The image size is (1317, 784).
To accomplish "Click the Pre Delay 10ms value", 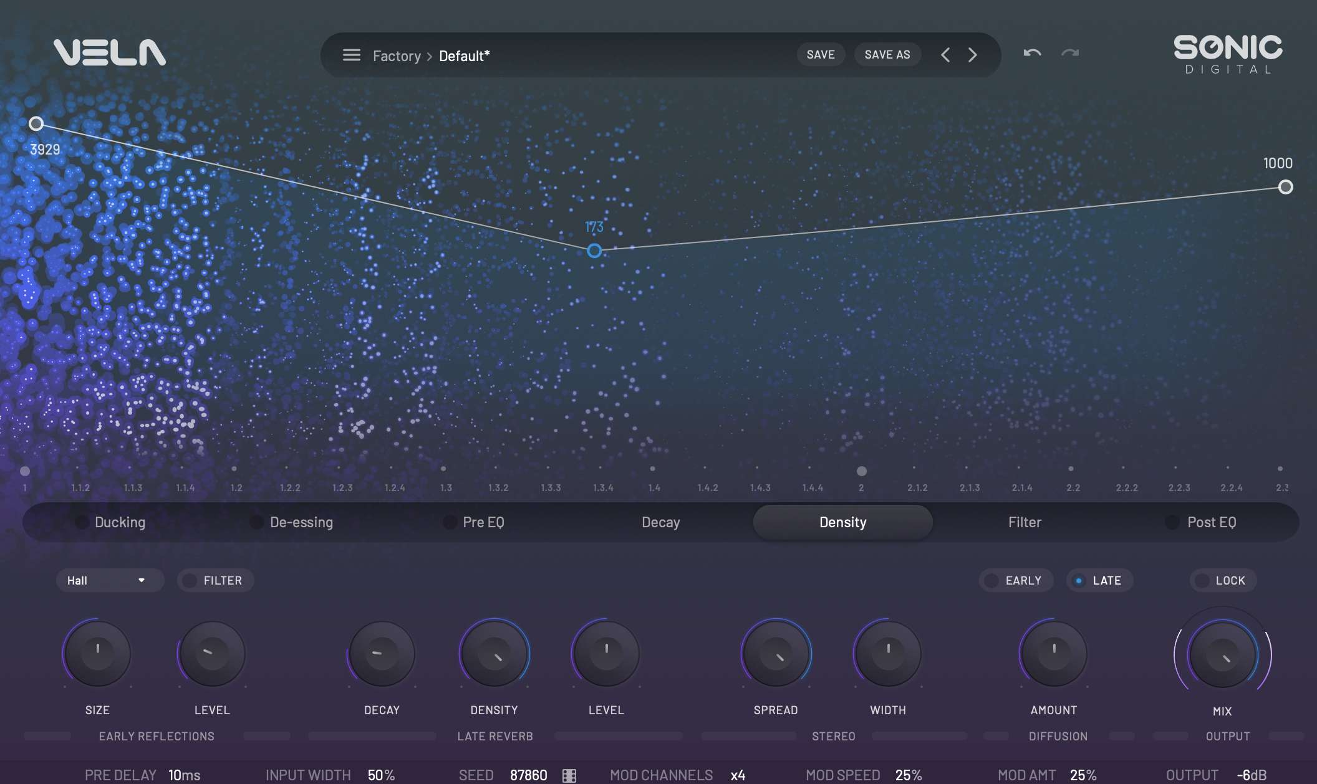I will [x=185, y=775].
